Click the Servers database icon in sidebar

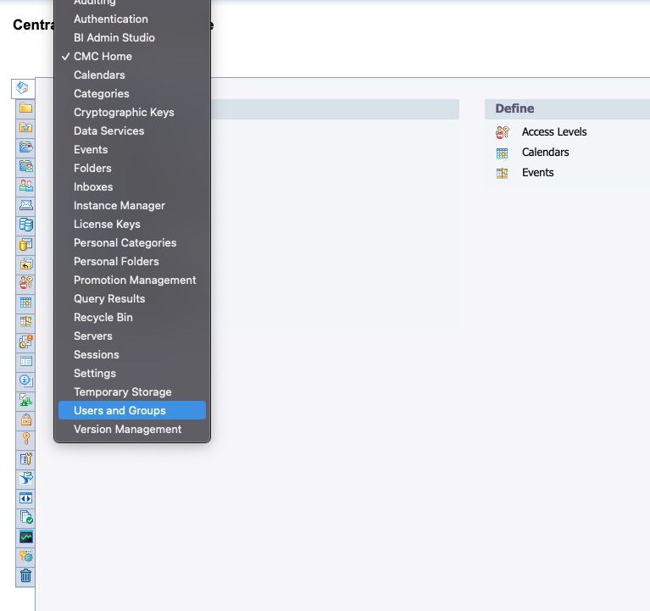coord(25,225)
